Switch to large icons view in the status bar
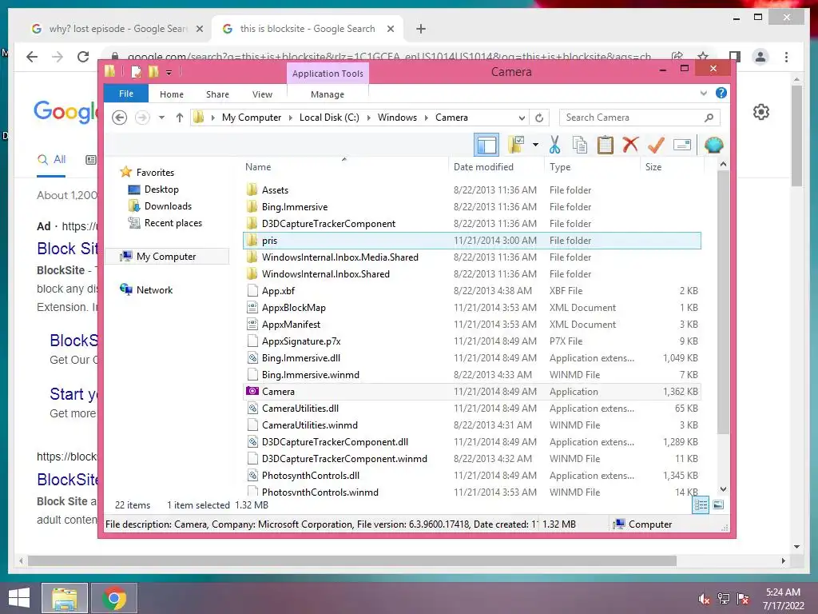 coord(718,504)
